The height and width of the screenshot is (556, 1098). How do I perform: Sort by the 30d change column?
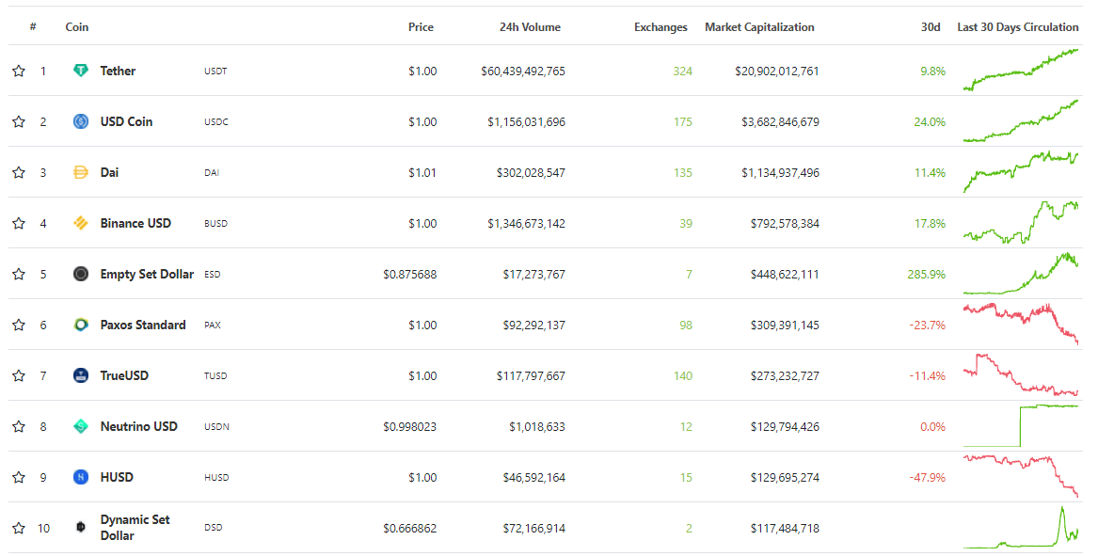pyautogui.click(x=930, y=27)
